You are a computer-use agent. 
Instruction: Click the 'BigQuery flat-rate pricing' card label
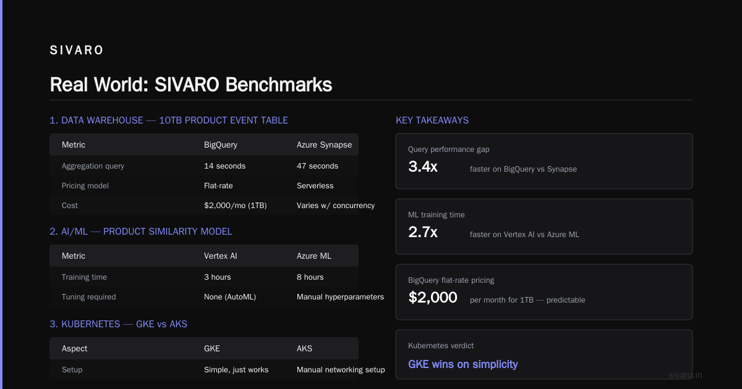point(451,280)
